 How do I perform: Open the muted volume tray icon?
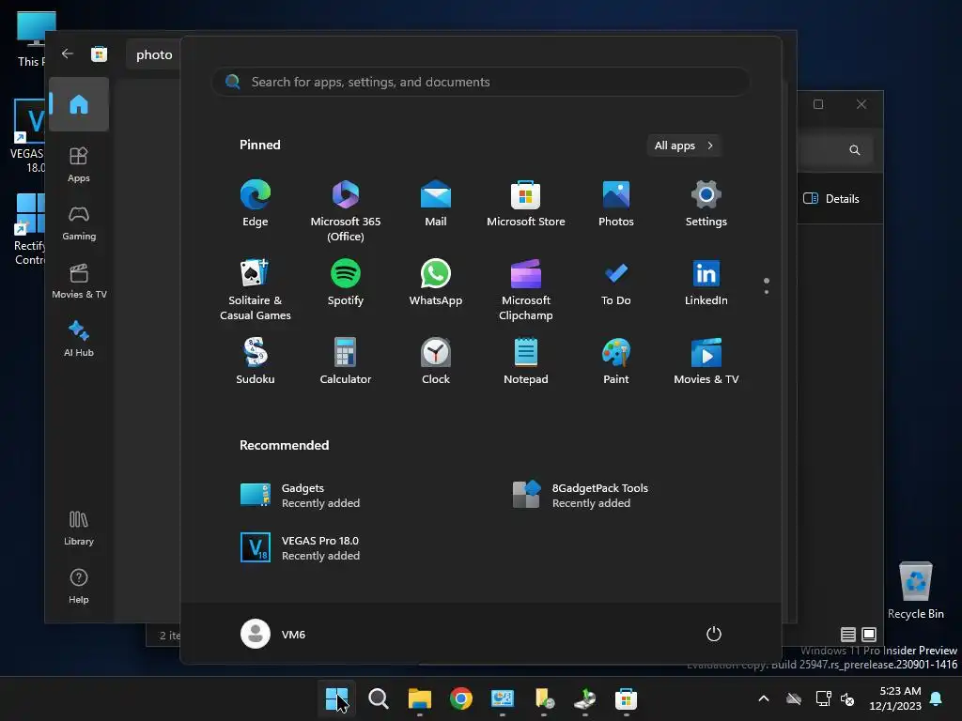click(x=847, y=698)
